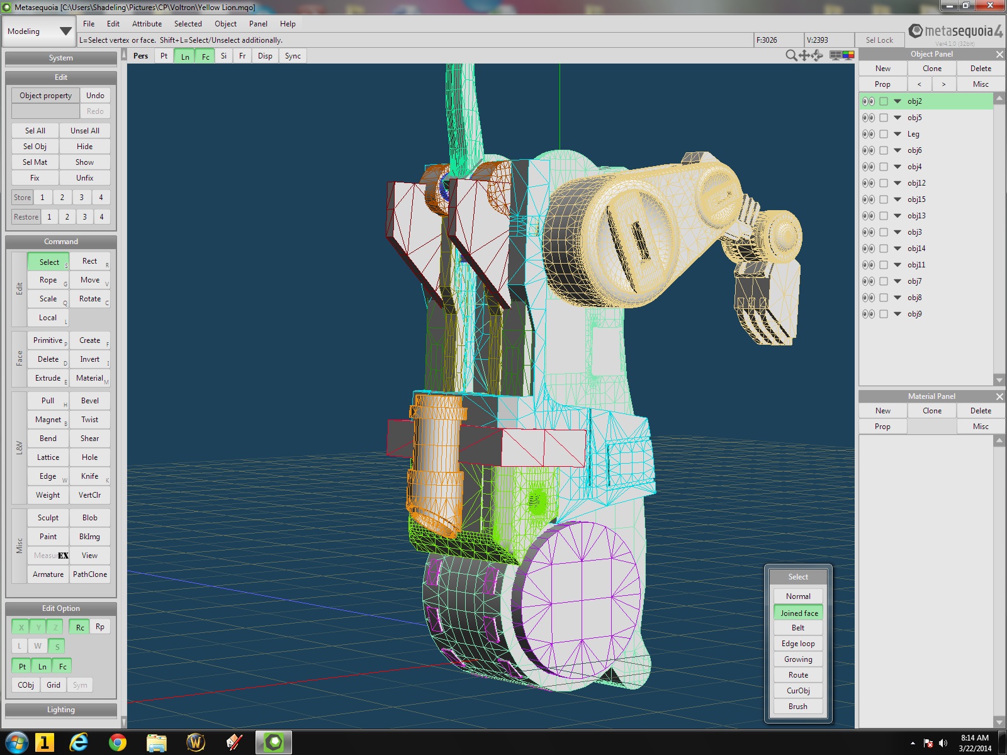Click the triangle arrow beside obj8

click(x=897, y=298)
